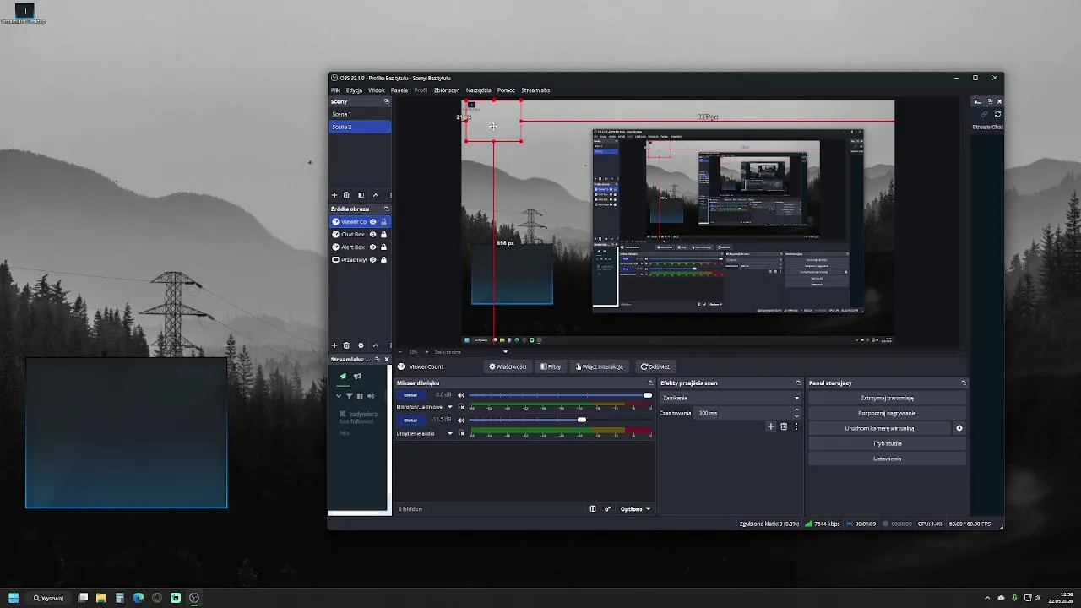This screenshot has width=1081, height=608.
Task: Unlock the Alert Box source
Action: tap(383, 247)
